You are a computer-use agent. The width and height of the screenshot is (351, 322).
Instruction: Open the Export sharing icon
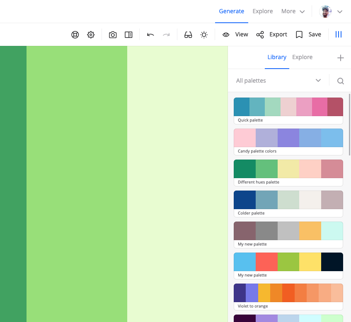(x=260, y=34)
